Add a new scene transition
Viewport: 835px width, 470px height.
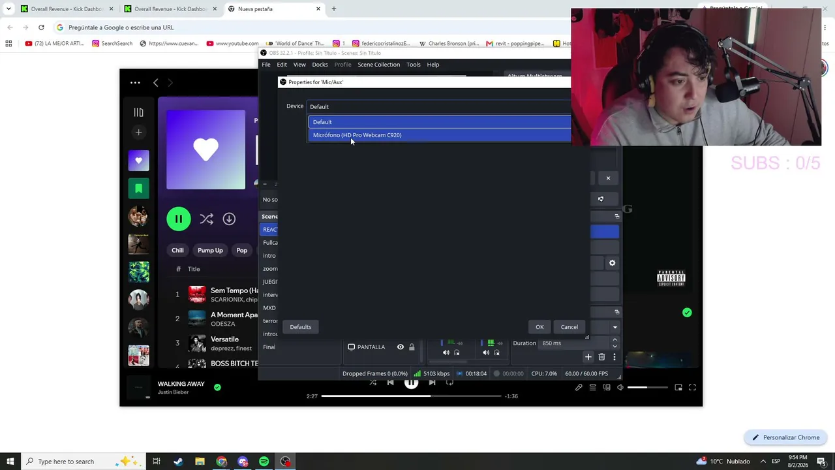[588, 357]
